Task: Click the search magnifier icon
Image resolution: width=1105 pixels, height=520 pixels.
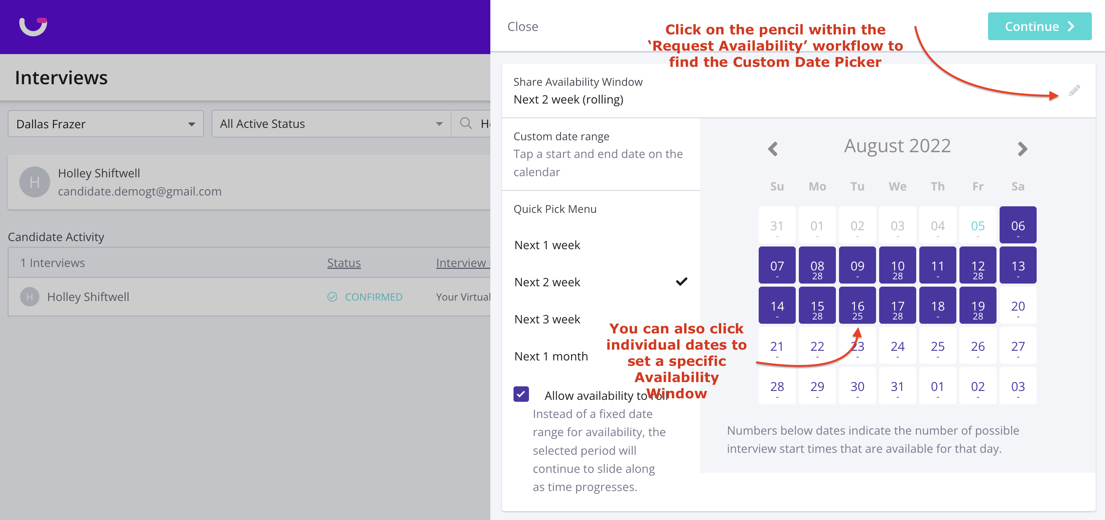Action: (466, 124)
